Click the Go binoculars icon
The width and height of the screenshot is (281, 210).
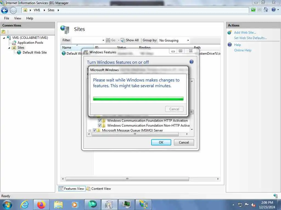tap(108, 40)
